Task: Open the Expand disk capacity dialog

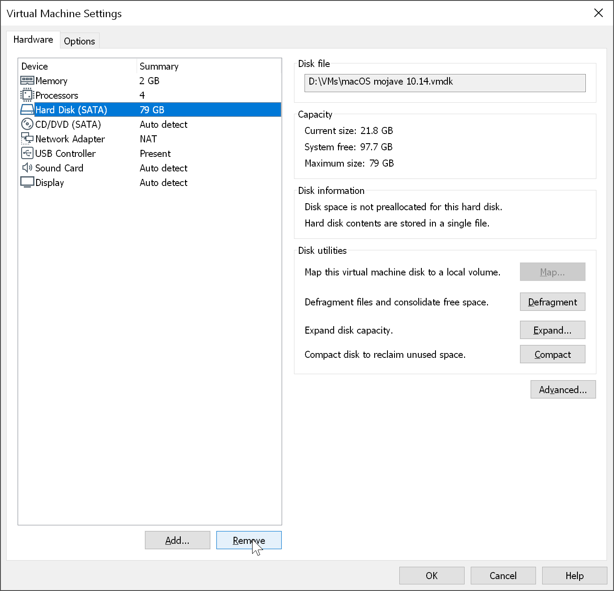Action: (x=552, y=330)
